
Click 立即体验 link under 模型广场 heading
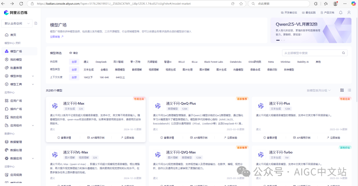point(57,37)
